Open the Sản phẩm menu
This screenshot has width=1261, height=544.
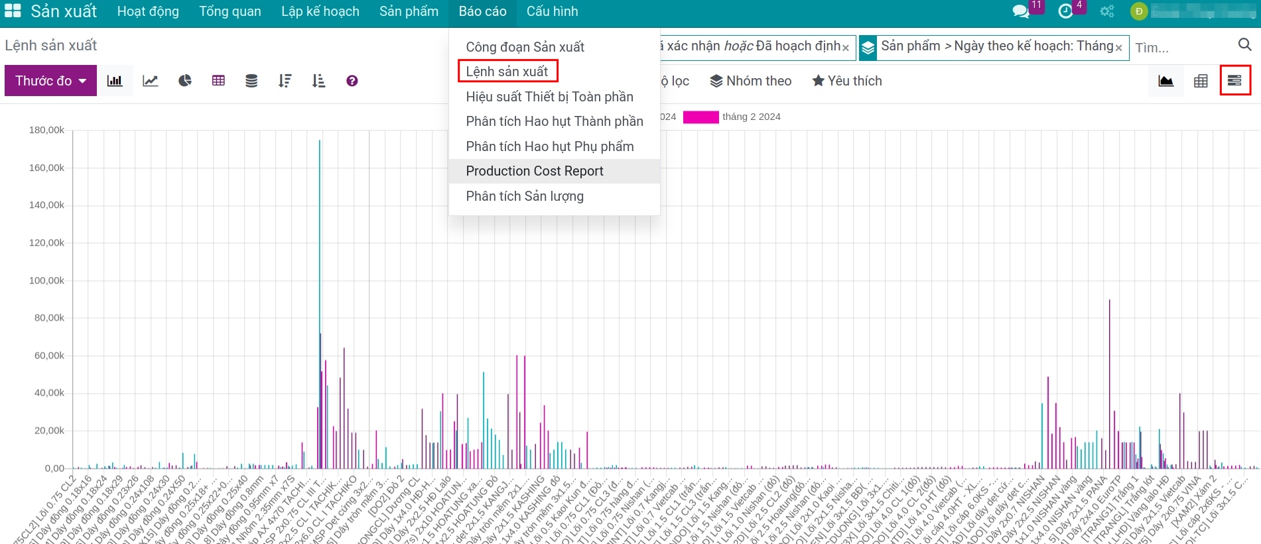coord(409,11)
